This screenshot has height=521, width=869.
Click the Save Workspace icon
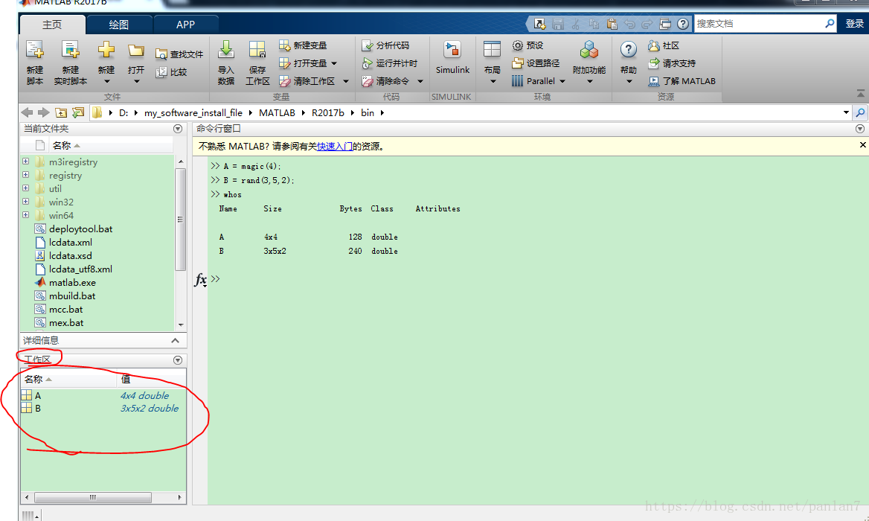pos(257,51)
